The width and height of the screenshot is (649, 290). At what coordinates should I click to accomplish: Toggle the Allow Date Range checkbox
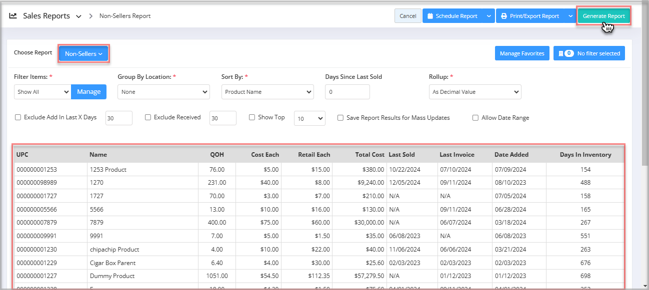(475, 118)
